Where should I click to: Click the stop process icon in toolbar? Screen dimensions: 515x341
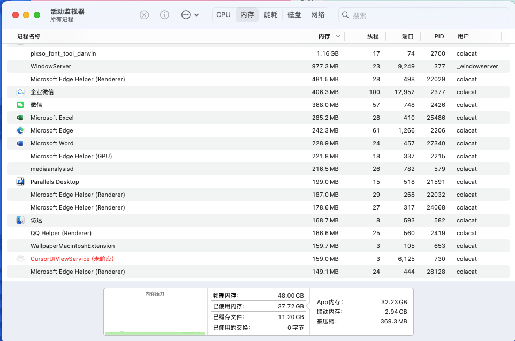pos(144,15)
